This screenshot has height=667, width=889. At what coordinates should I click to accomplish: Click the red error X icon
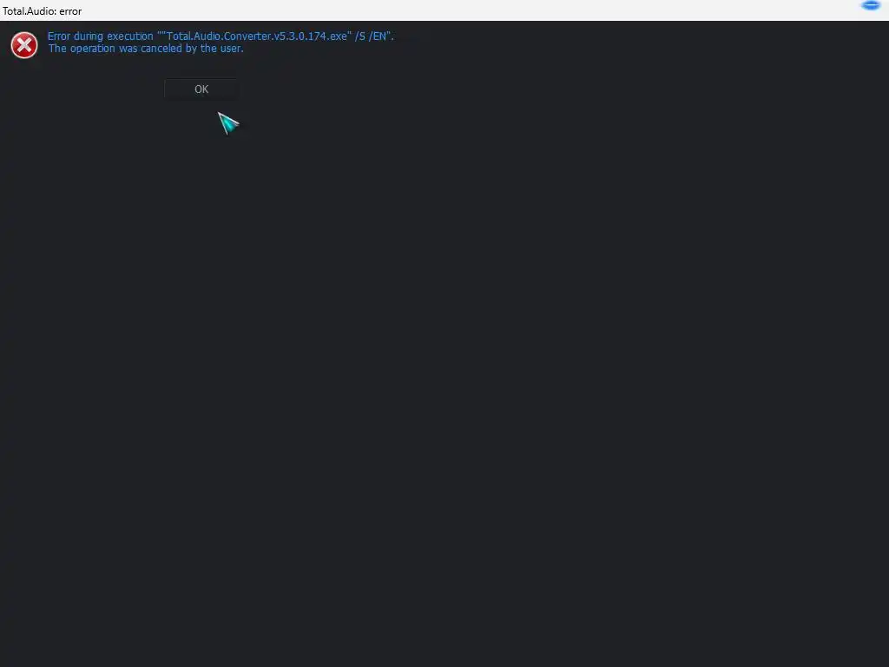pos(24,45)
